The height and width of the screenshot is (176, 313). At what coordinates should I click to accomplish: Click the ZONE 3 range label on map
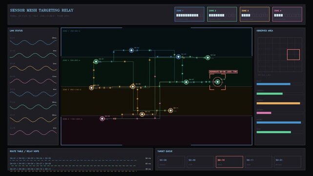[72, 89]
